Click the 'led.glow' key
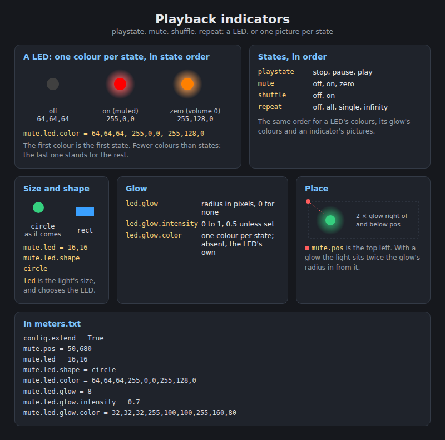Screen dimensions: 445x440 pos(142,204)
